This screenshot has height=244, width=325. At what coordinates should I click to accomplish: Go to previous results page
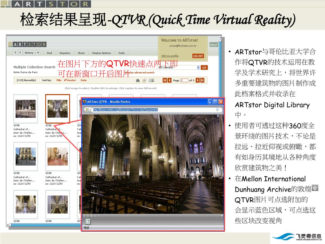tap(169, 80)
